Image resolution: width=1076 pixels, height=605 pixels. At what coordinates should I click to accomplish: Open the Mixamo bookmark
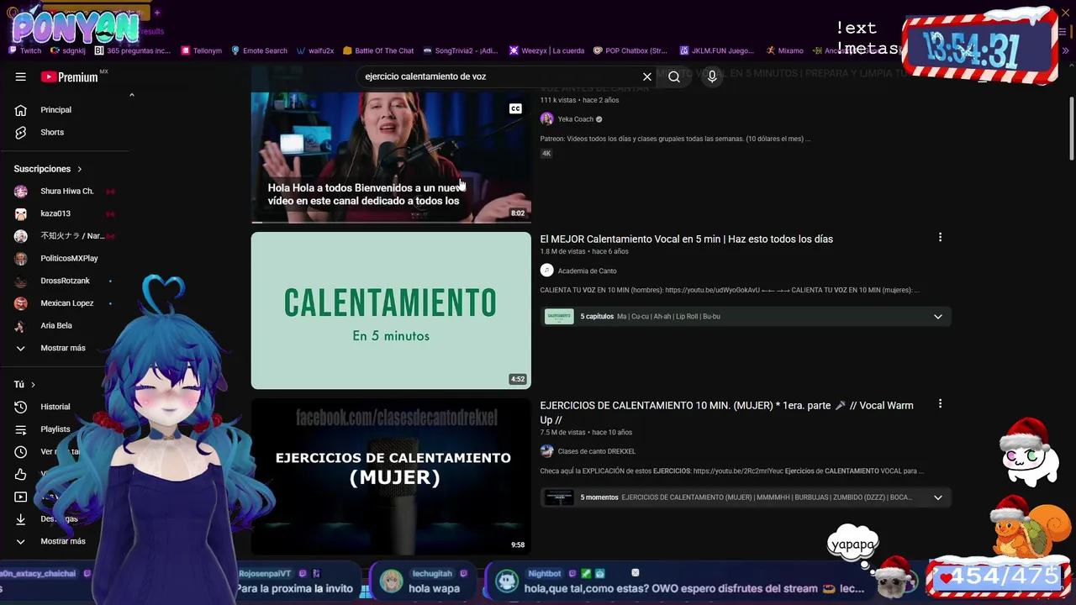click(x=784, y=50)
